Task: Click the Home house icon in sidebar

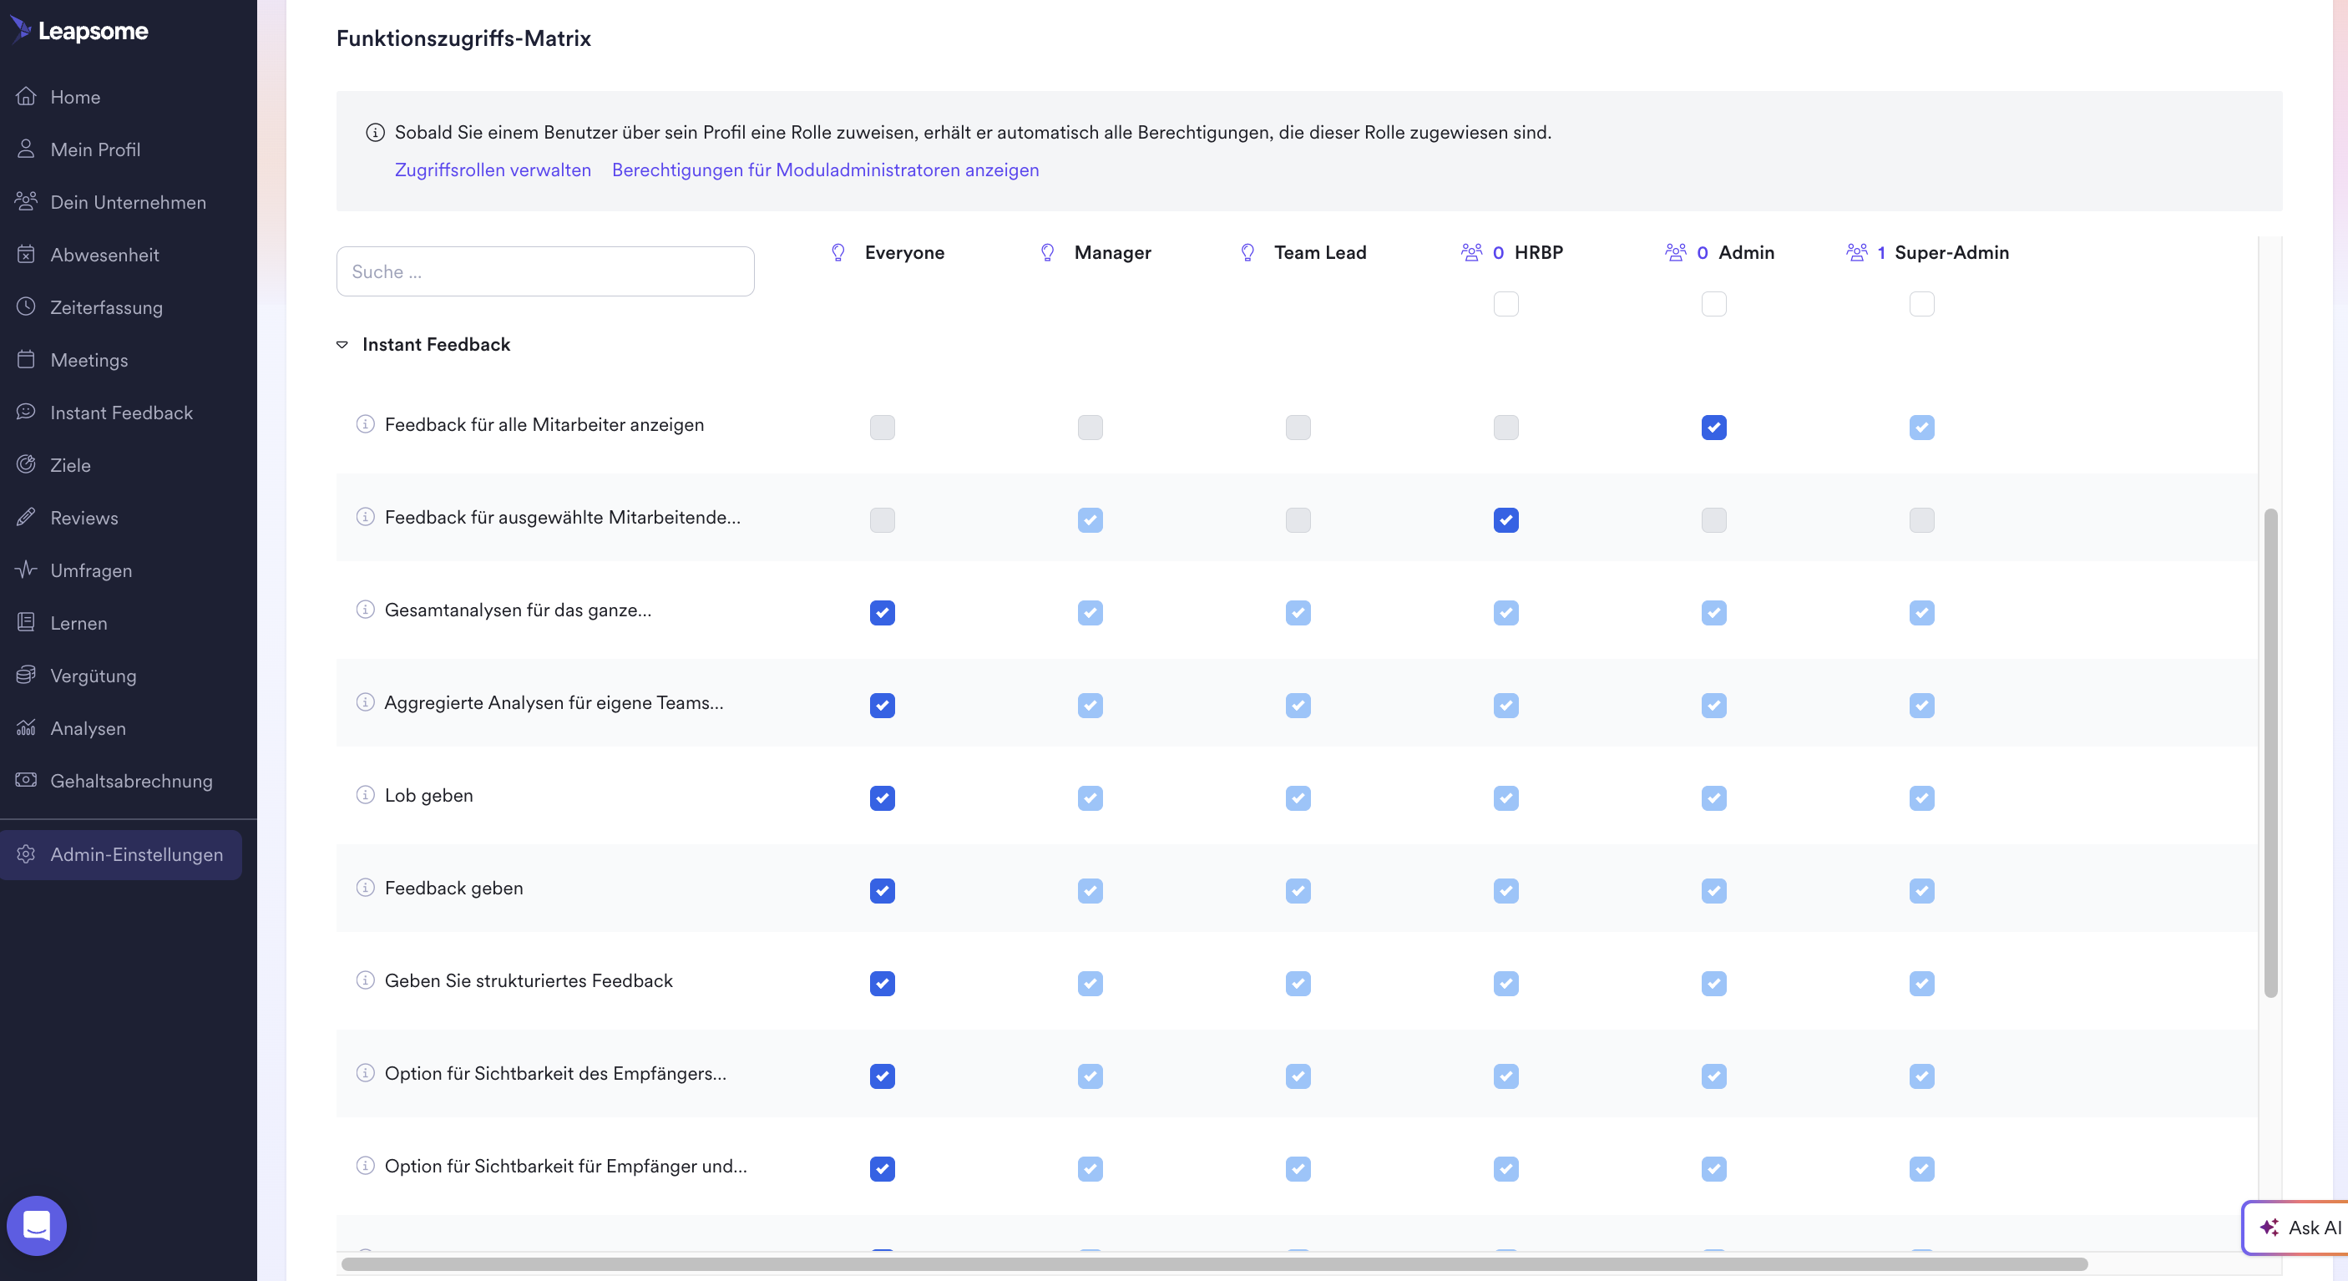Action: [27, 96]
